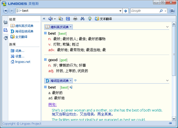Image resolution: width=178 pixels, height=128 pixels.
Task: Click the copy icon in toolbar
Action: (61, 19)
